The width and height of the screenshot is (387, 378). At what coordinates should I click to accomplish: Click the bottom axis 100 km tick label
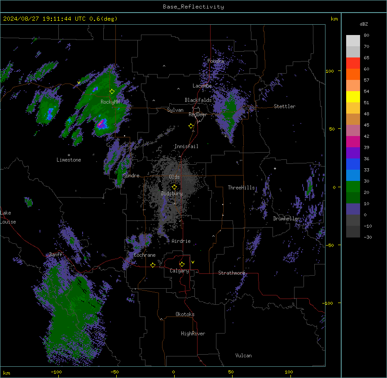289,372
